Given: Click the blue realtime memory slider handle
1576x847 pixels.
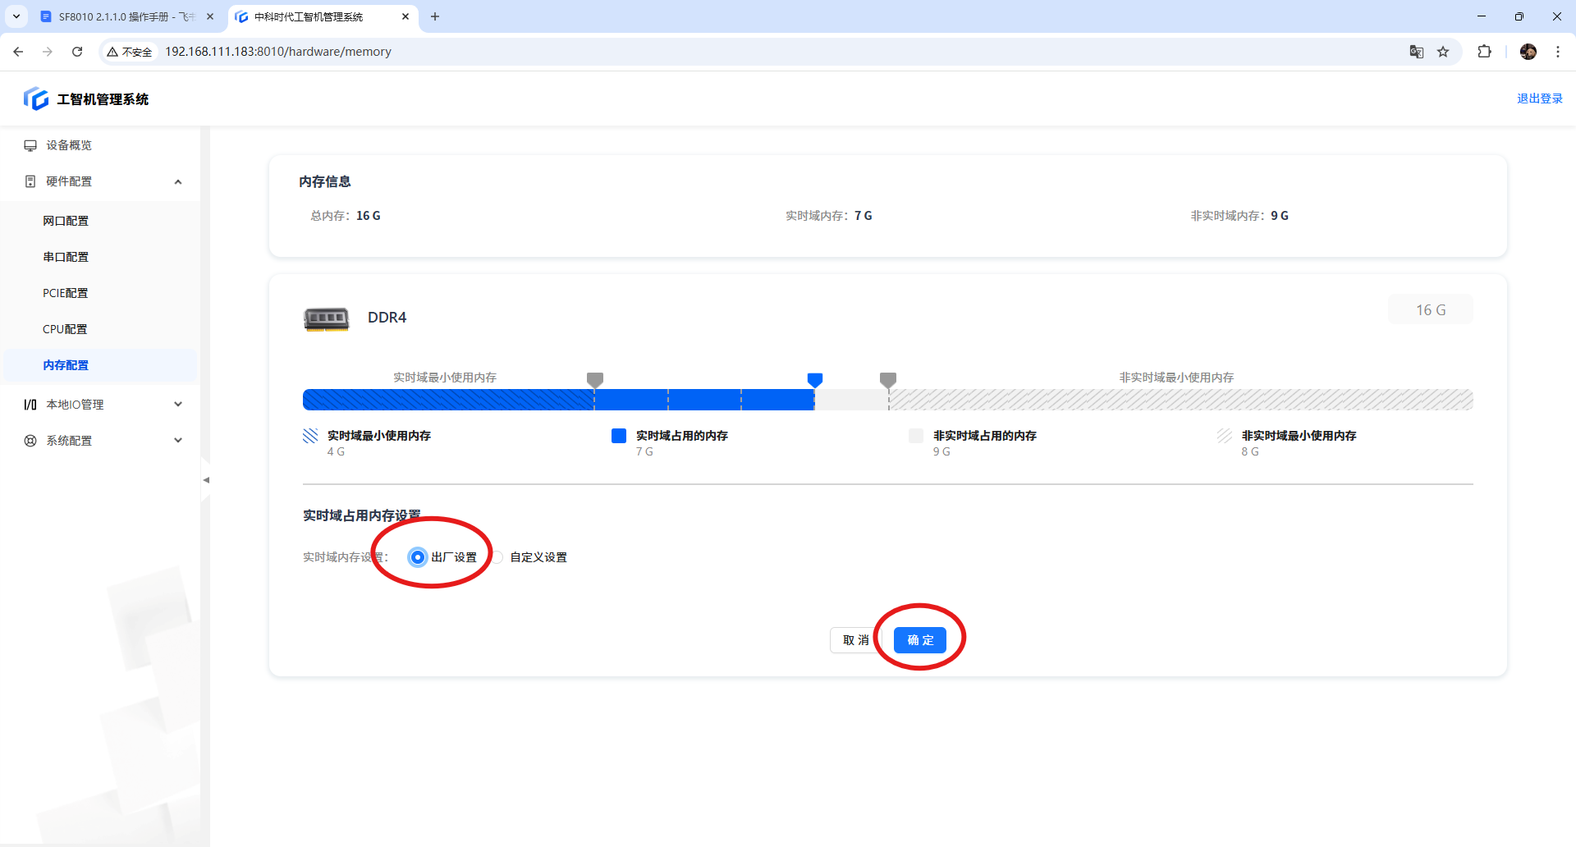Looking at the screenshot, I should [x=814, y=379].
